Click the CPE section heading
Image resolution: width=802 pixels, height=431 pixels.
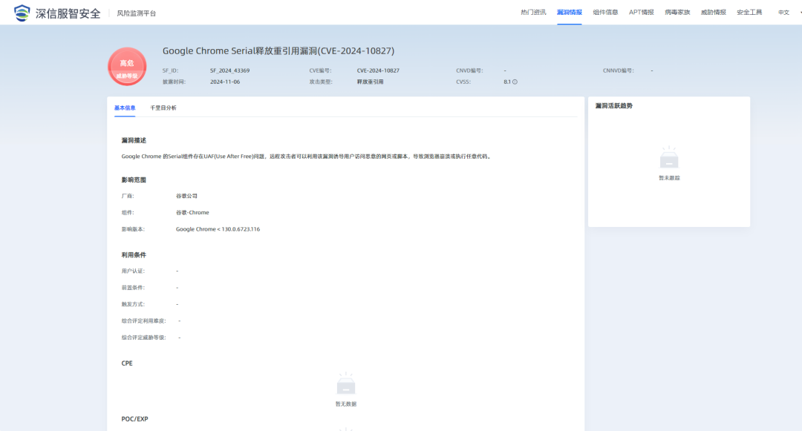127,363
